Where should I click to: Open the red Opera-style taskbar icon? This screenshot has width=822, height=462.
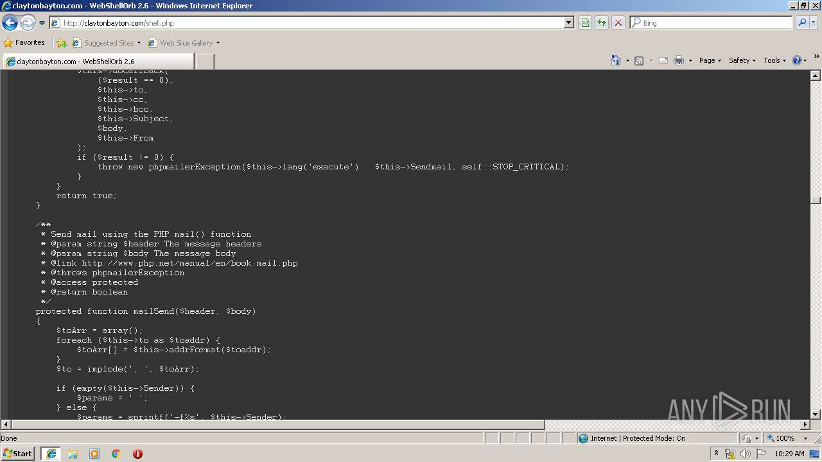pyautogui.click(x=137, y=454)
